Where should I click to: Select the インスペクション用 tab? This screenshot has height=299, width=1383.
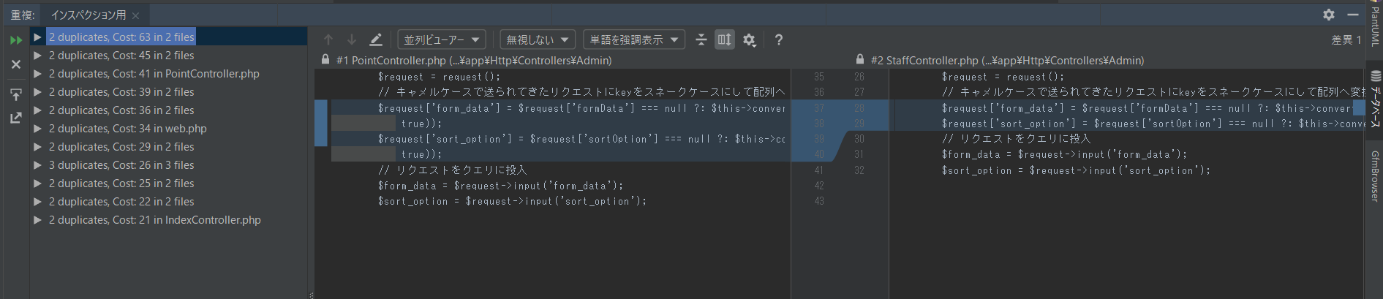pyautogui.click(x=88, y=15)
